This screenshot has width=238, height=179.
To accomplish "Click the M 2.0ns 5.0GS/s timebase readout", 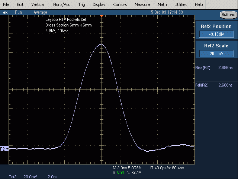I will coord(127,168).
